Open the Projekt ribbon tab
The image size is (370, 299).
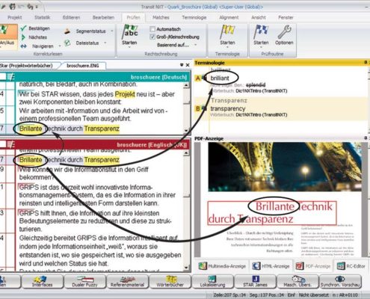tap(15, 17)
